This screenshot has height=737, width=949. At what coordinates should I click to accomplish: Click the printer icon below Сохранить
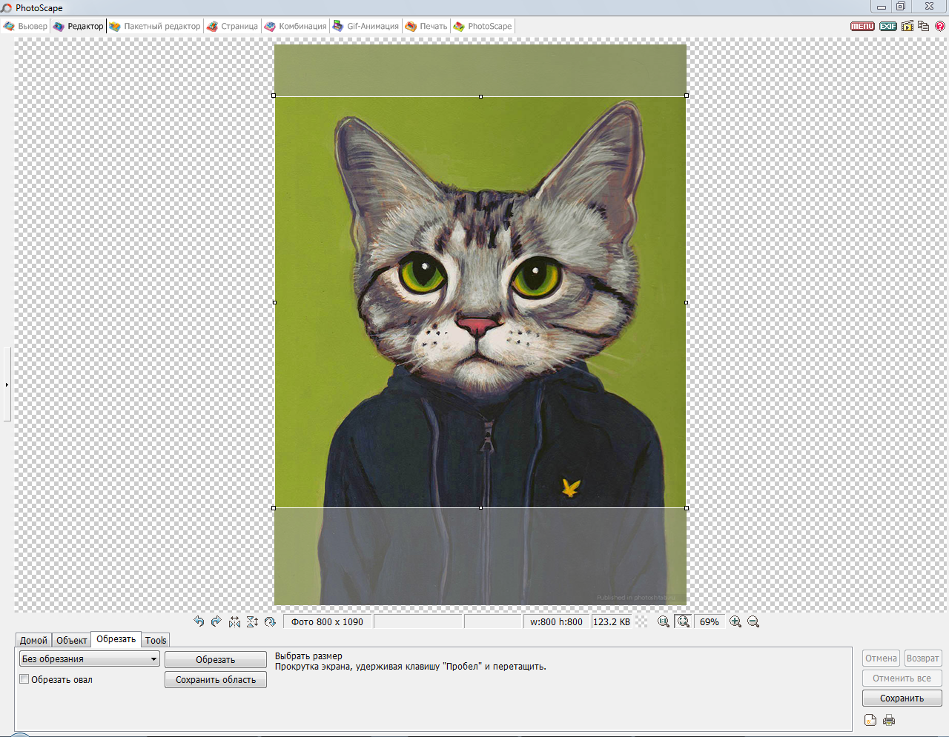tap(889, 720)
